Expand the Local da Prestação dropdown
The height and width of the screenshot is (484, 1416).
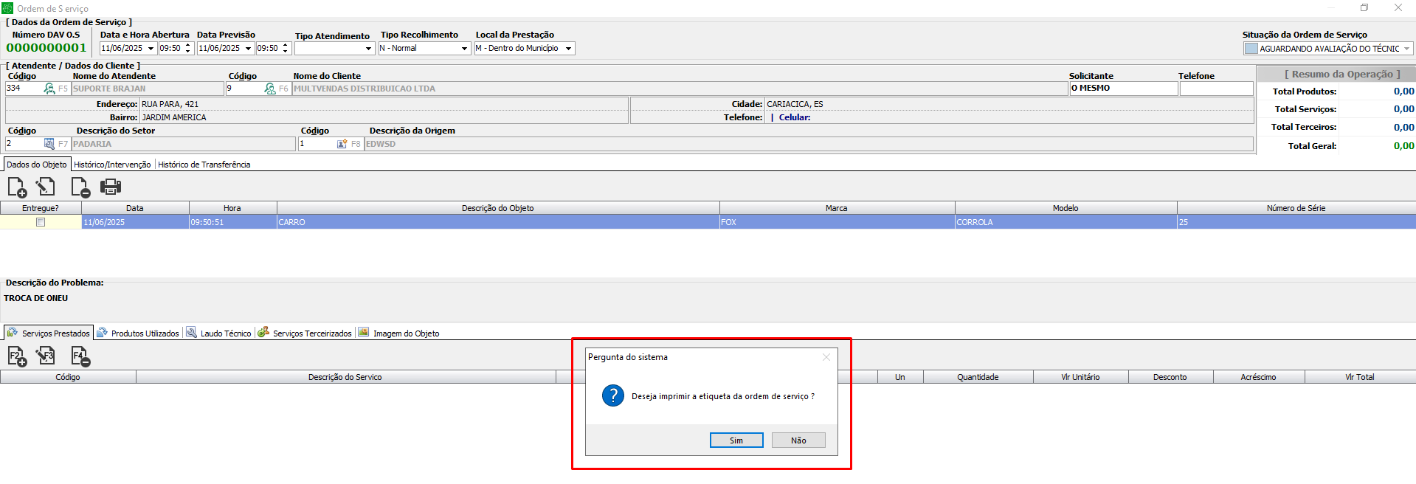tap(568, 49)
